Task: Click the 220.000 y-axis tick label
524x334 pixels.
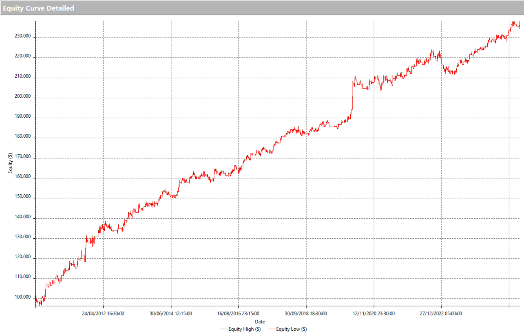Action: coord(23,57)
